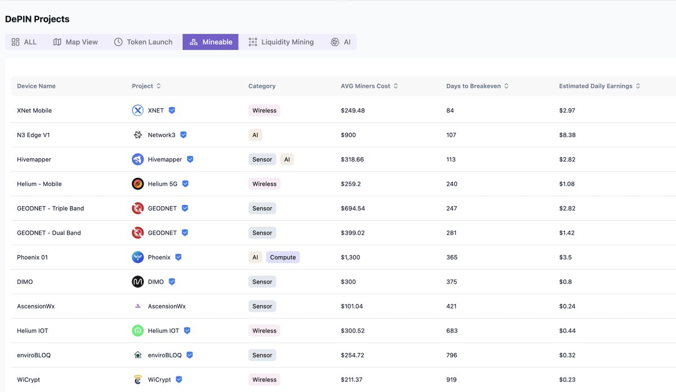This screenshot has height=392, width=676.
Task: Click verified badge in GEODNET Dual Band row
Action: click(185, 233)
